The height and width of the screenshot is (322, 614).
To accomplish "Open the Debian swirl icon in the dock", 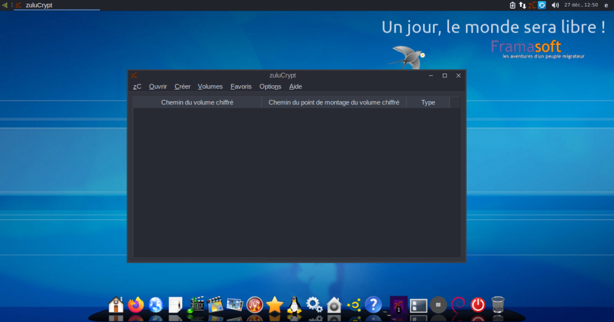I will click(x=458, y=304).
